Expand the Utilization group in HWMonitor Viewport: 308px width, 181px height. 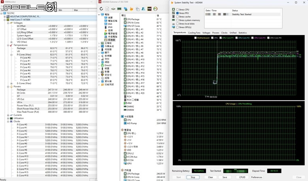coord(8,118)
